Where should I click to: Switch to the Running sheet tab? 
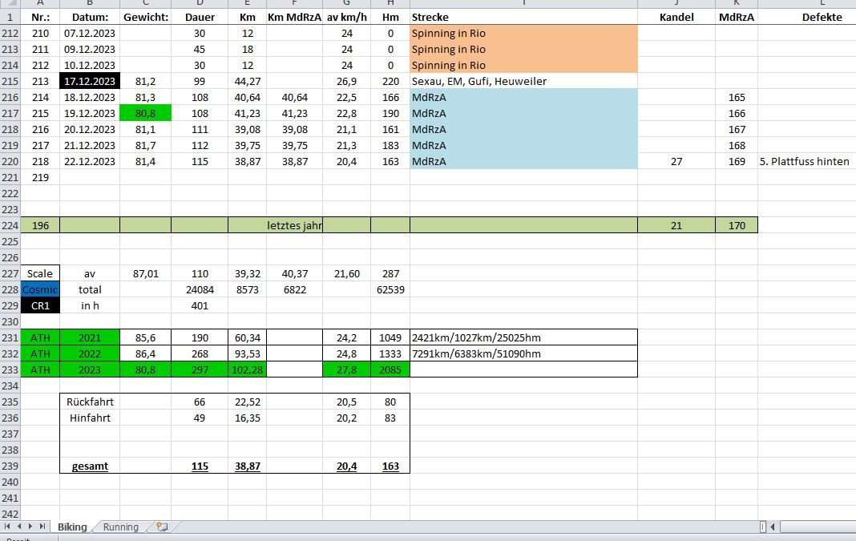click(x=120, y=527)
